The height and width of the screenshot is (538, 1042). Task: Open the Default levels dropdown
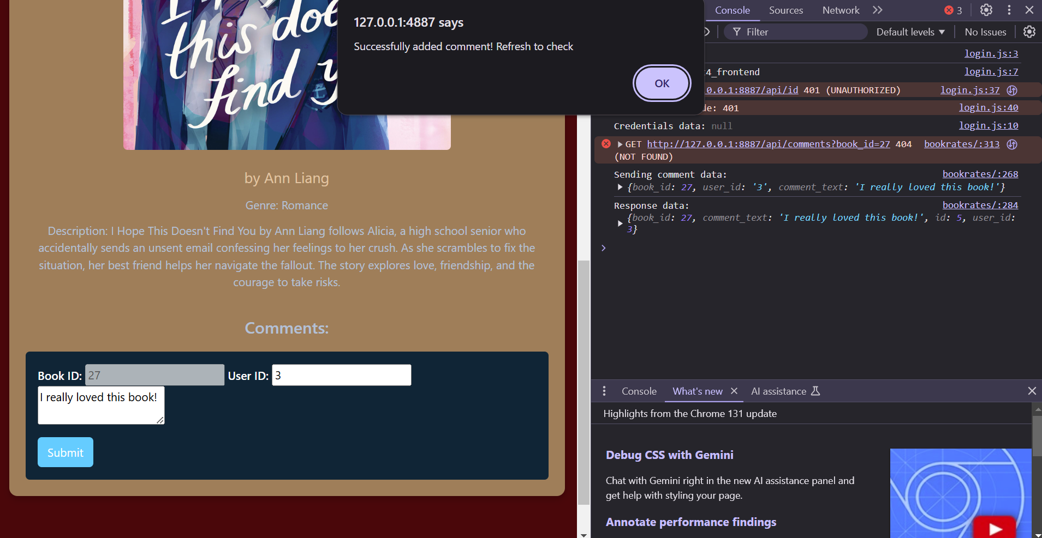pyautogui.click(x=910, y=32)
